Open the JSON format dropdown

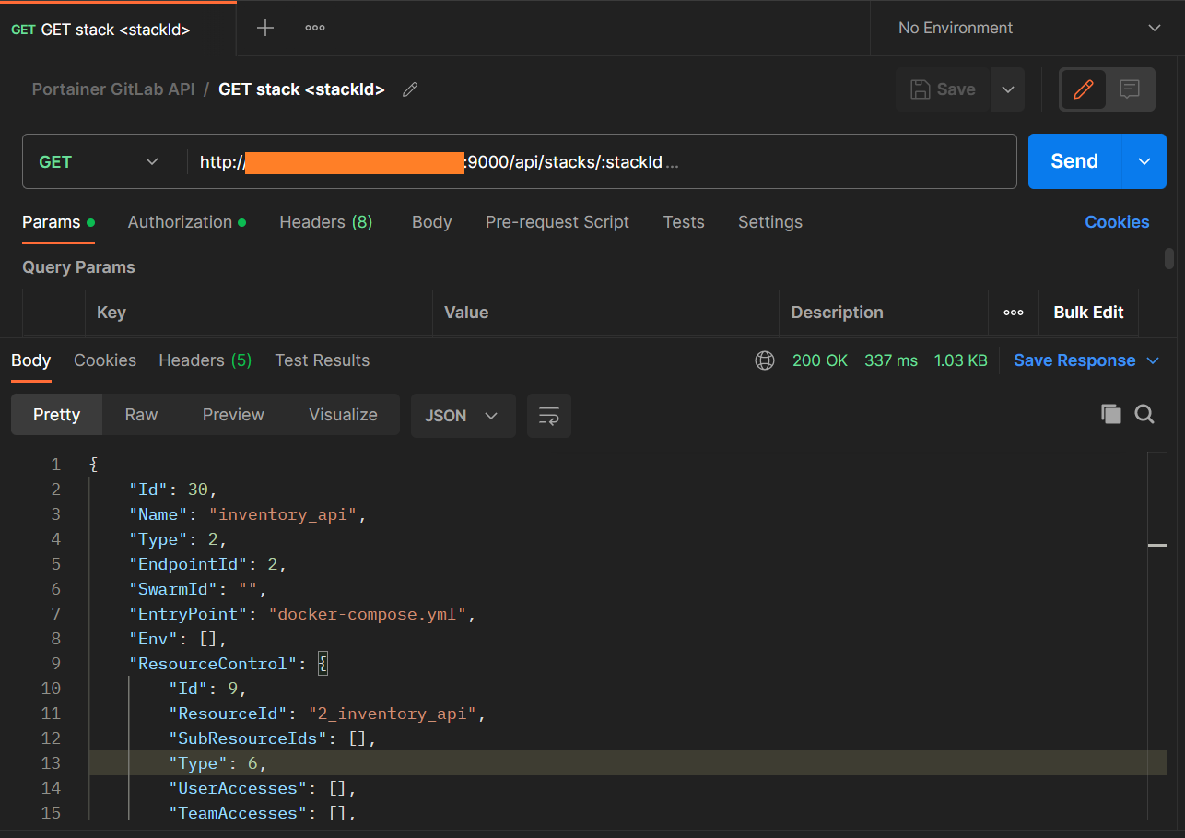(463, 416)
